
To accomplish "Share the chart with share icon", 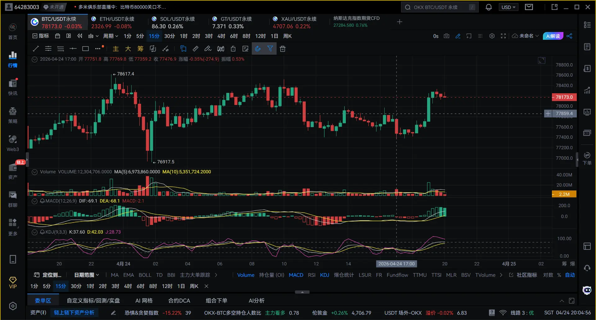I will [569, 36].
